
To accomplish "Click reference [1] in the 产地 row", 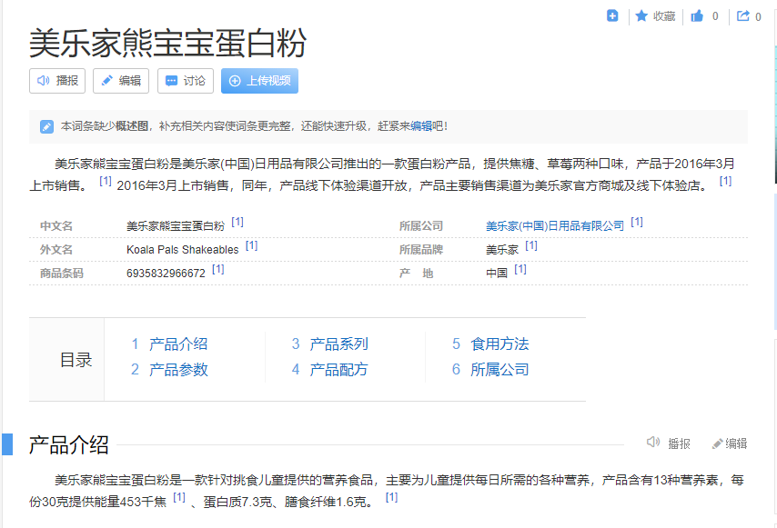I will [520, 269].
